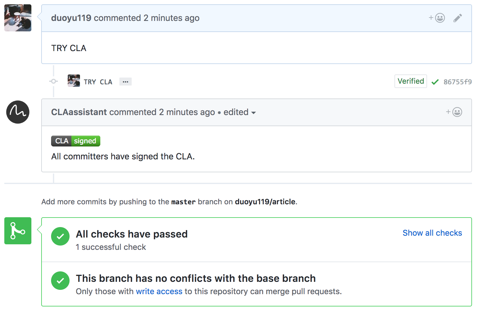Follow the write access link
This screenshot has height=312, width=480.
[x=159, y=291]
